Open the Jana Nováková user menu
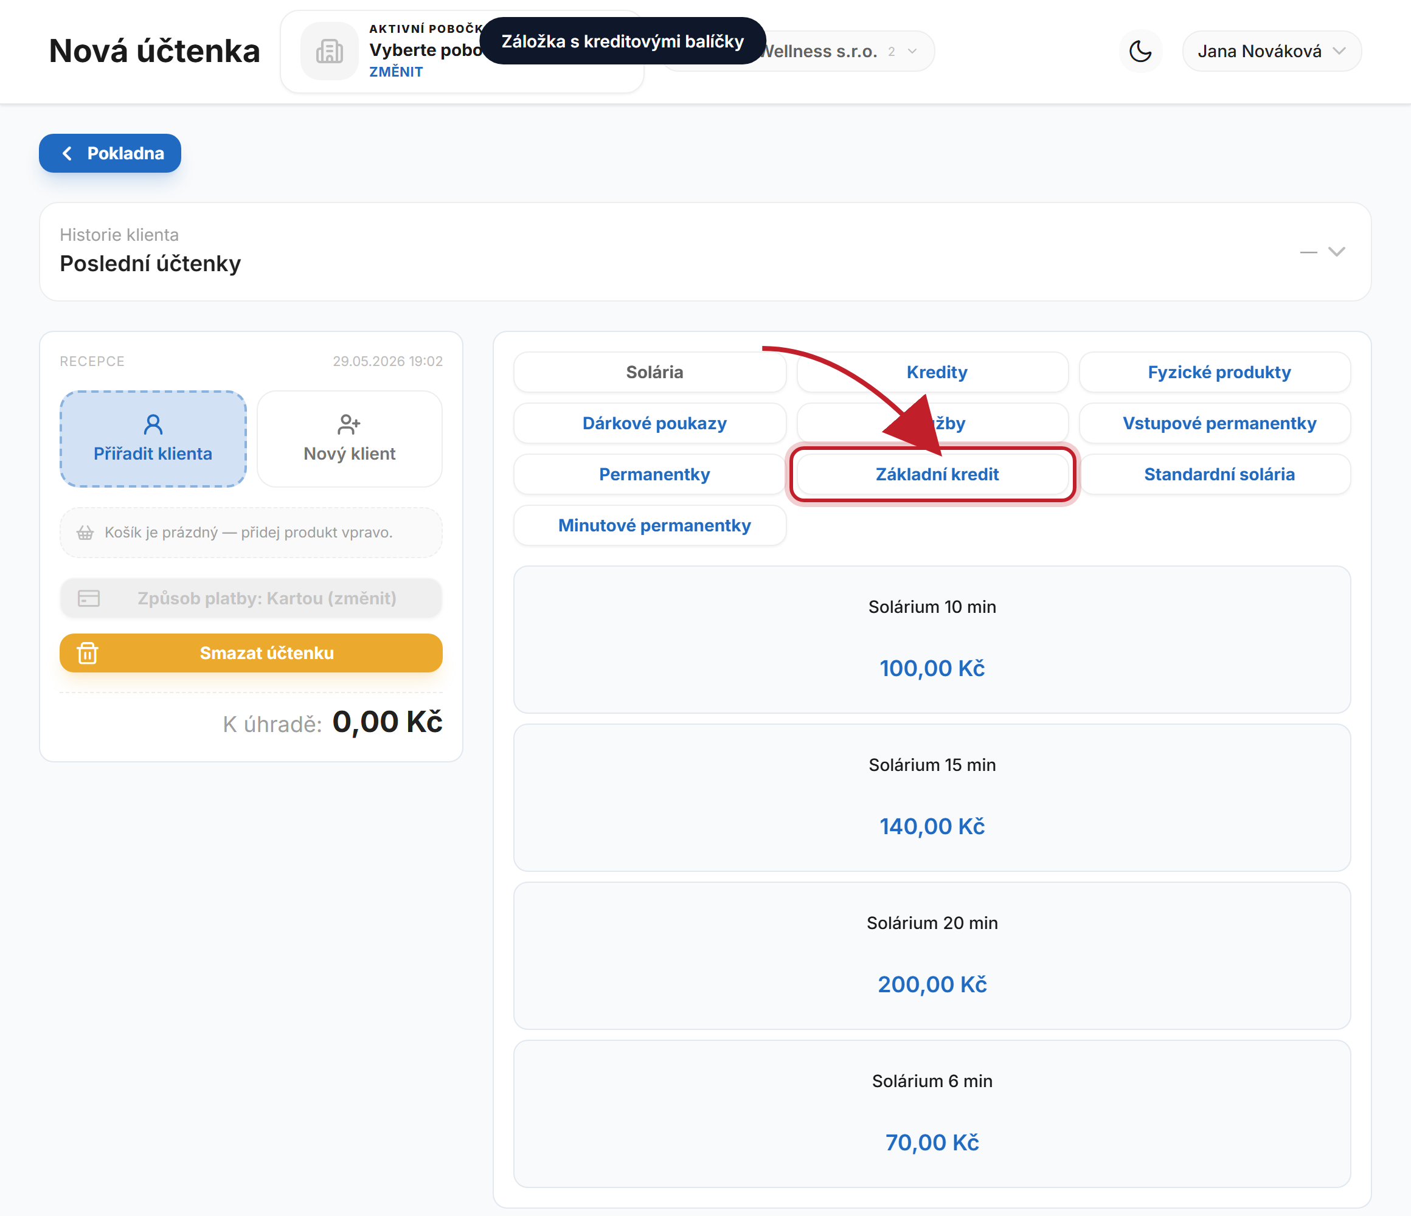The width and height of the screenshot is (1411, 1216). click(1271, 51)
